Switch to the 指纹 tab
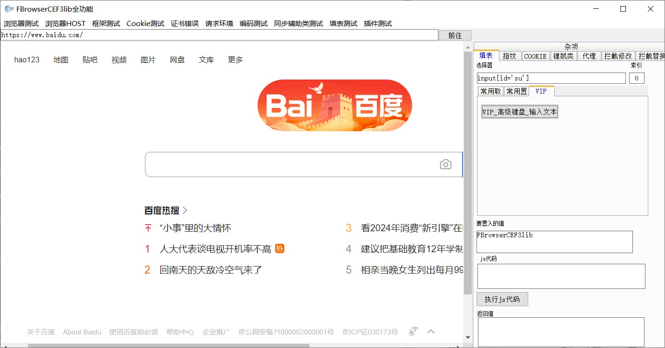Screen dimensions: 665x348 (x=510, y=56)
